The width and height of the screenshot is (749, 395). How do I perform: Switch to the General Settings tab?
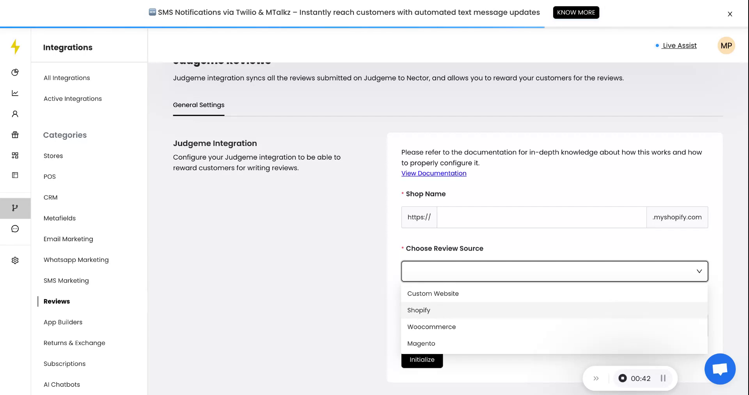tap(199, 105)
